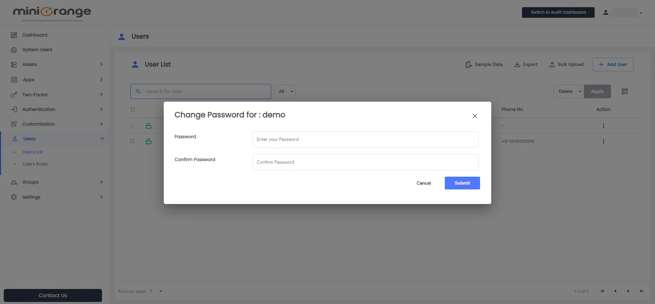Go to the first page
The width and height of the screenshot is (655, 304).
(602, 291)
